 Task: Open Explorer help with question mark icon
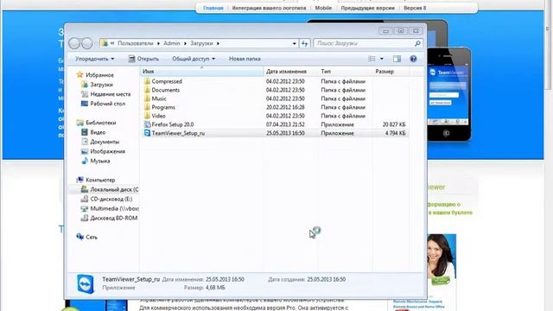[x=413, y=59]
